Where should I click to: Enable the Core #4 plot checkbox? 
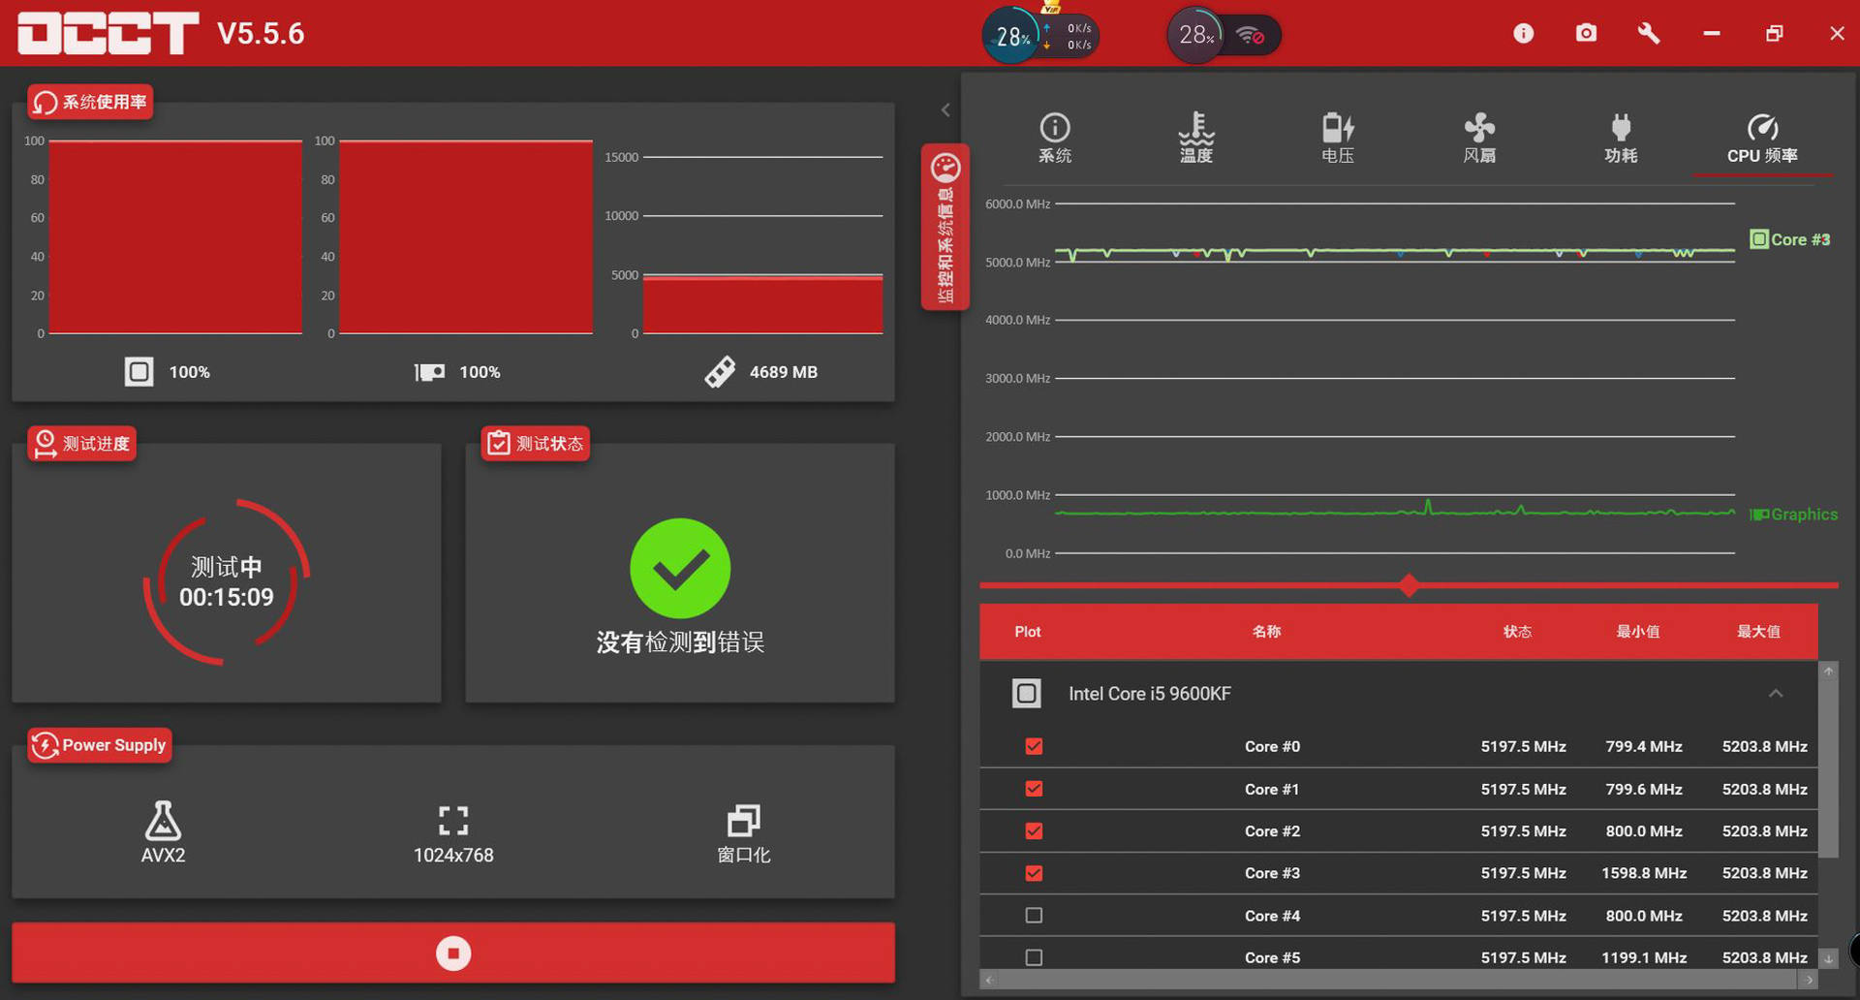pyautogui.click(x=1034, y=916)
